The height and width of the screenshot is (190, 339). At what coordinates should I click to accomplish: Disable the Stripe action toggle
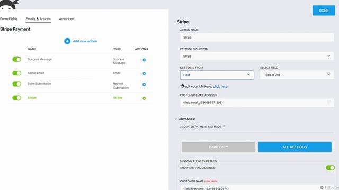click(x=16, y=98)
